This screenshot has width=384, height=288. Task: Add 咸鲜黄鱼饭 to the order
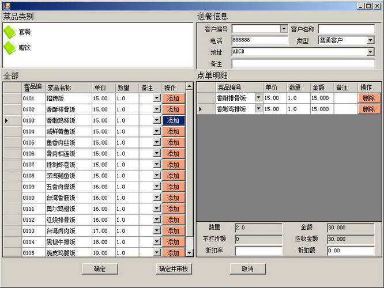coord(174,131)
